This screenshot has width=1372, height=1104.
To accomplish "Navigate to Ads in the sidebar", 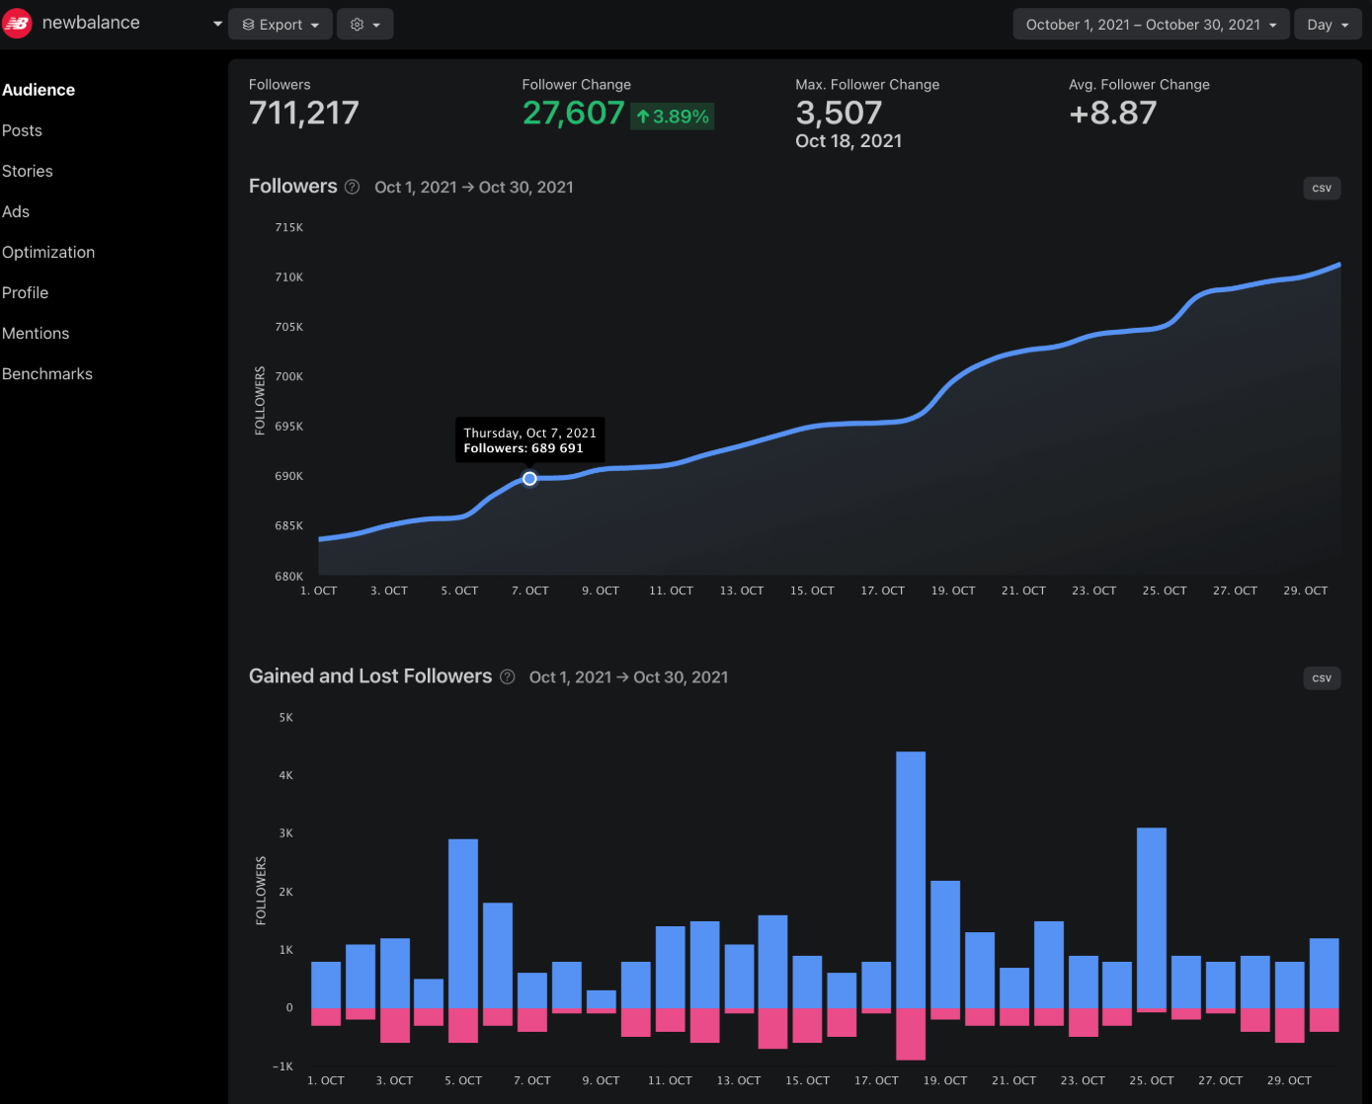I will point(16,211).
